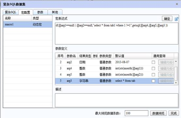Click the 确定 button
This screenshot has height=118, width=181.
(x=167, y=19)
